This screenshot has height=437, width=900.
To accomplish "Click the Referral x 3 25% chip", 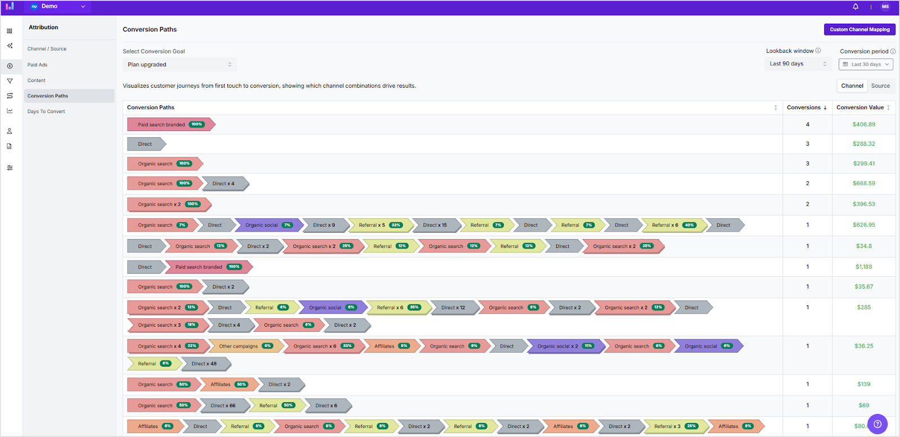I will [x=676, y=426].
